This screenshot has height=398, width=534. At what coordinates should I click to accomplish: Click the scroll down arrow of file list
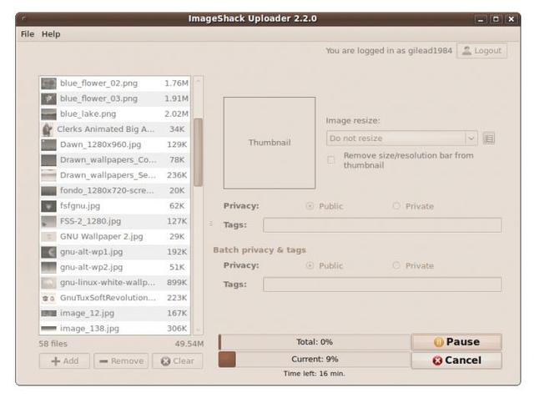coord(198,330)
